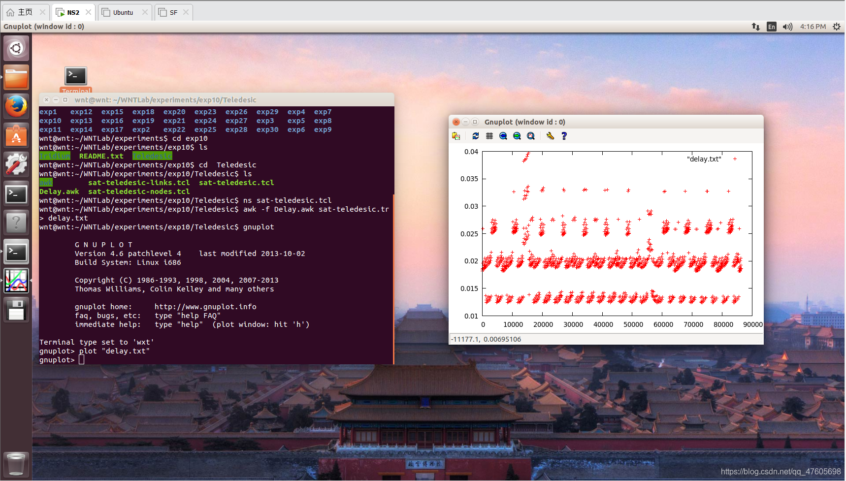Screen dimensions: 846x481
Task: Click "Version 4.6 patchlevel 4" text in terminal
Action: click(128, 254)
